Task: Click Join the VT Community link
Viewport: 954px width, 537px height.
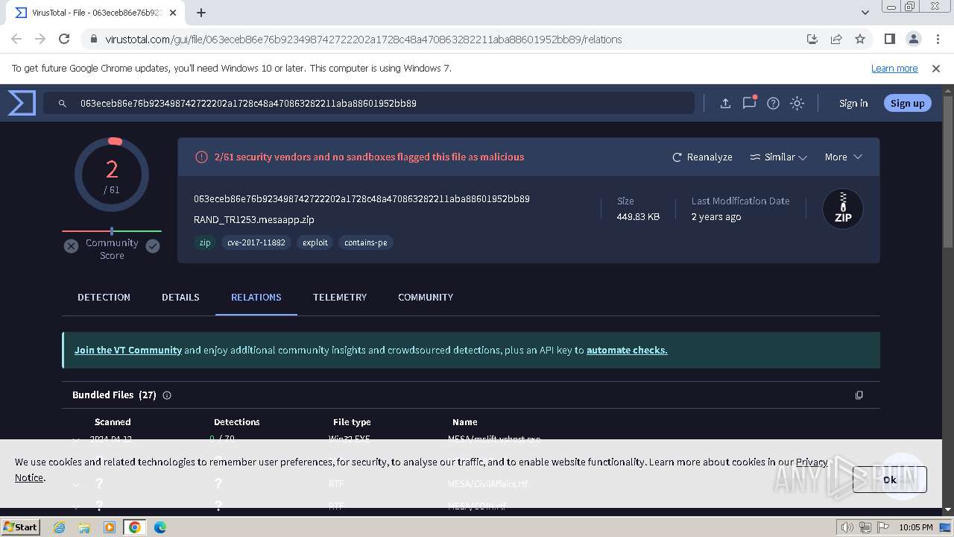Action: coord(128,350)
